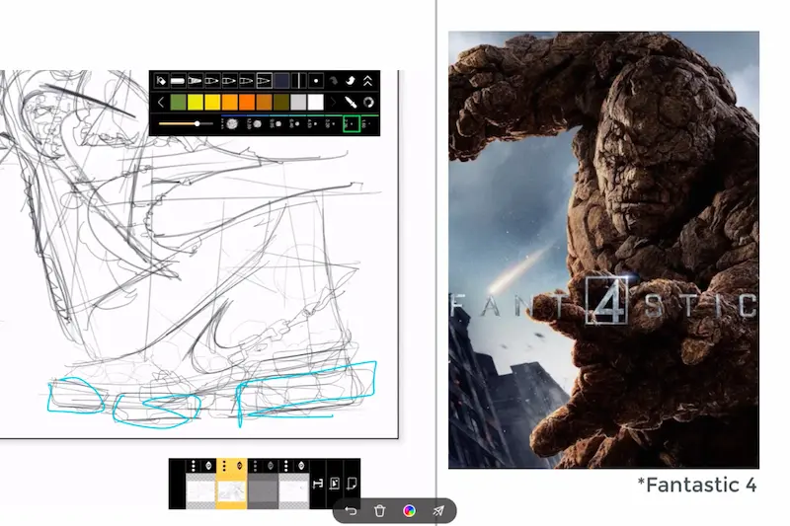Click the "*Fantastic 4" caption text
This screenshot has width=790, height=526.
697,486
